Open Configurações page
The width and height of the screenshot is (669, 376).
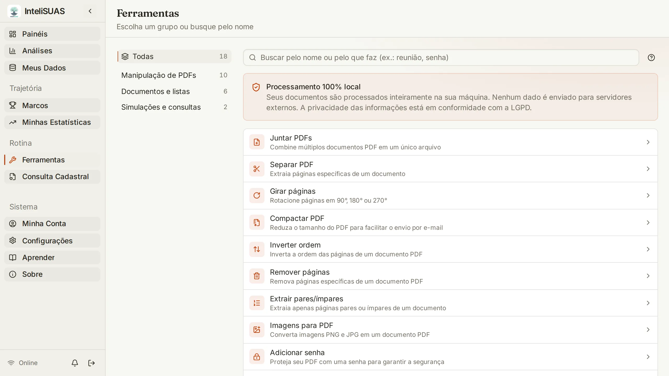[x=52, y=241]
